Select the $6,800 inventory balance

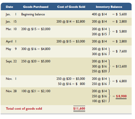[x=121, y=81]
